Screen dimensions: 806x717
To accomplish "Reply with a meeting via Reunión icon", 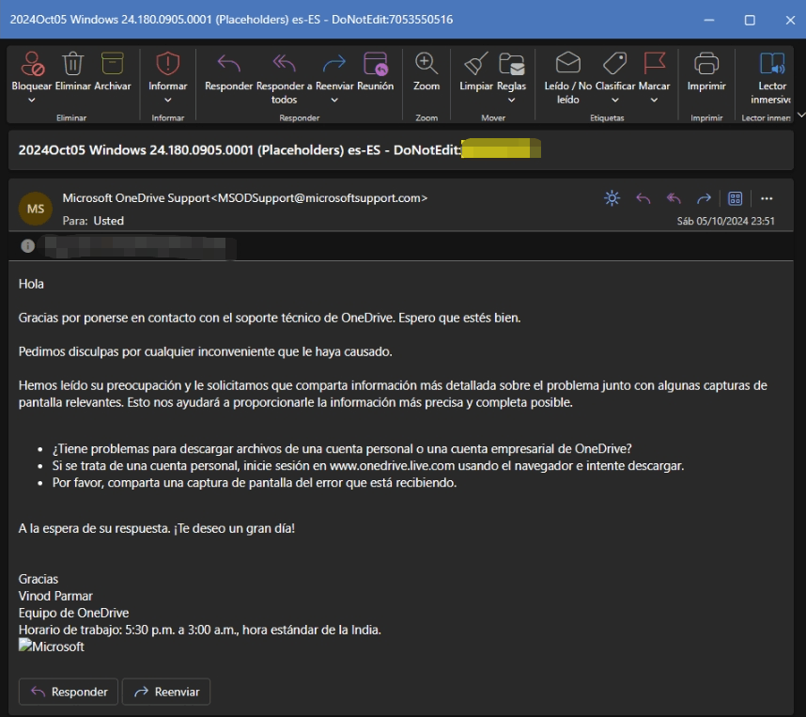I will 375,64.
